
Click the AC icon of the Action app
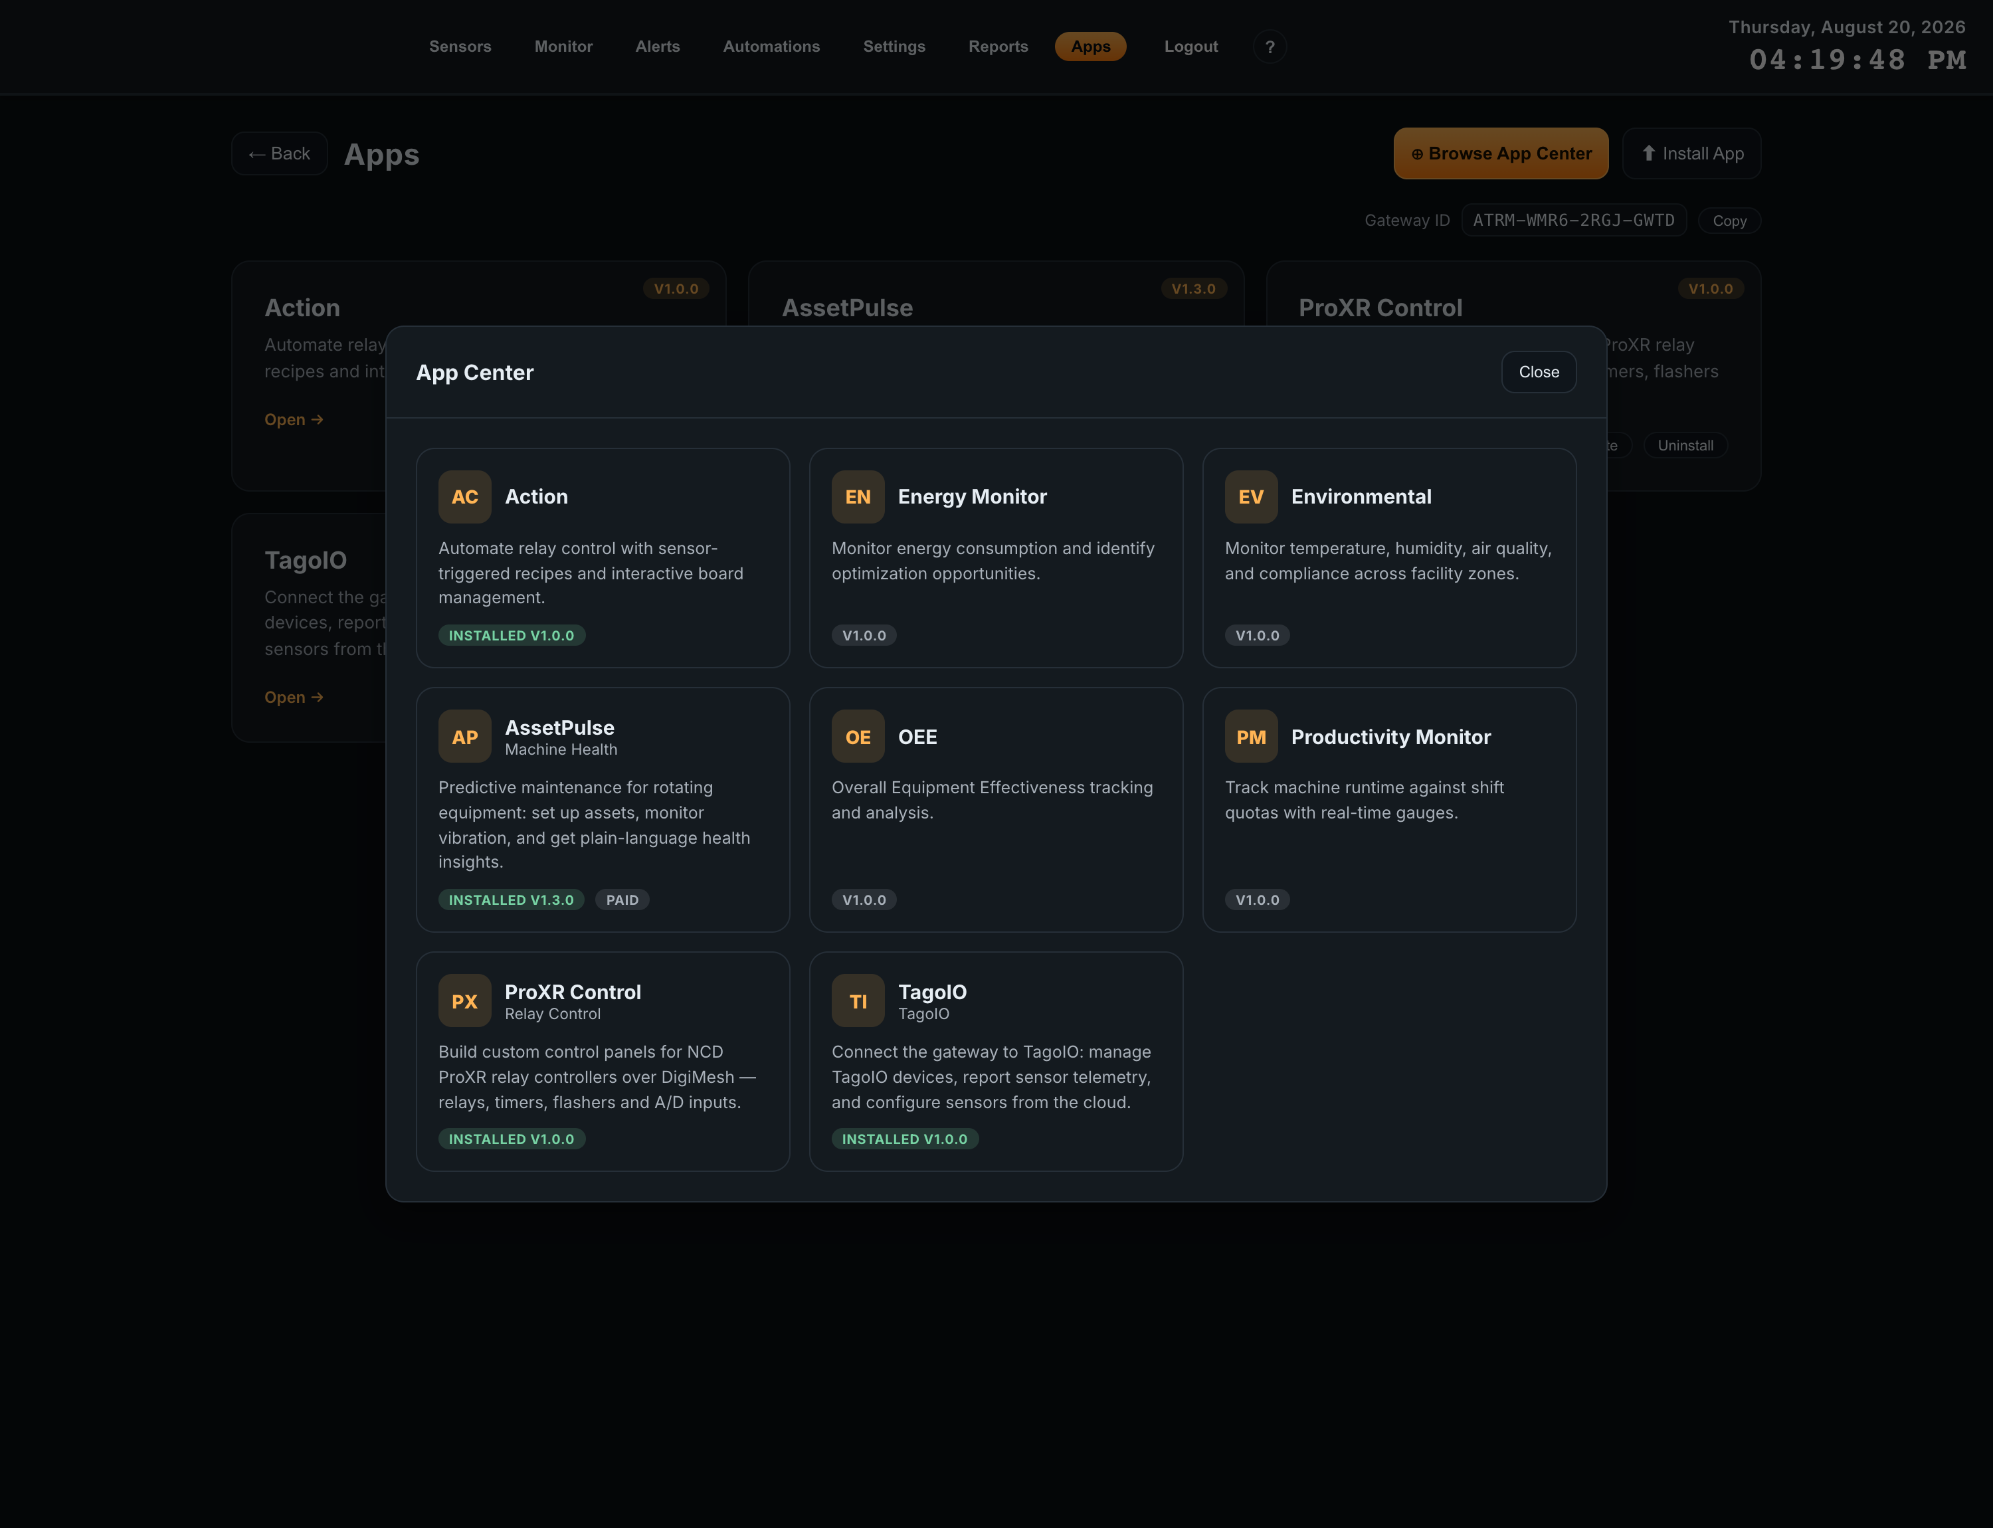pos(465,497)
